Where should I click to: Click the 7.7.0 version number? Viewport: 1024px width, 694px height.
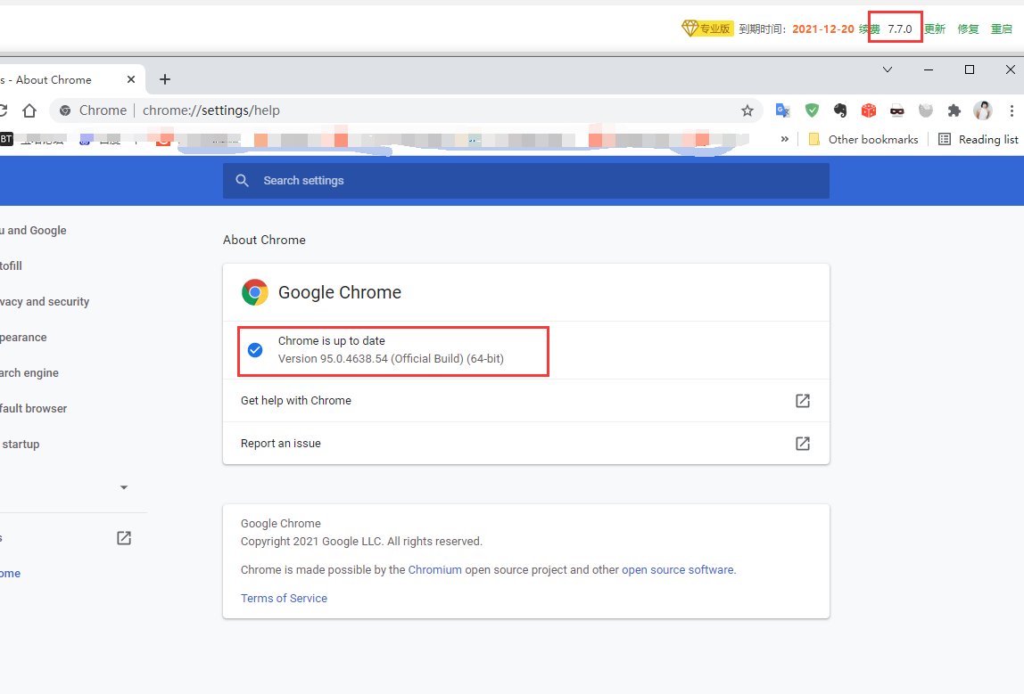click(900, 29)
